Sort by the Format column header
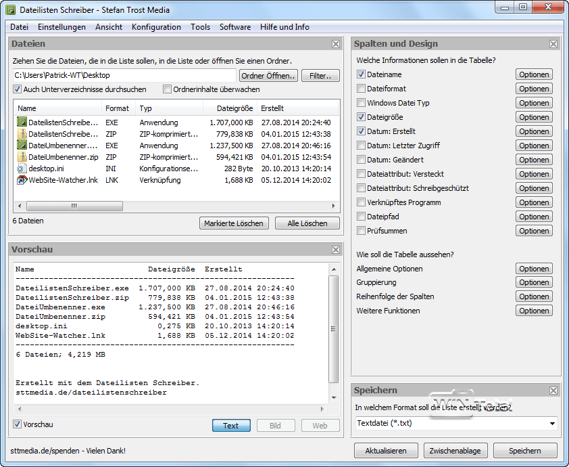This screenshot has height=467, width=569. pyautogui.click(x=118, y=108)
